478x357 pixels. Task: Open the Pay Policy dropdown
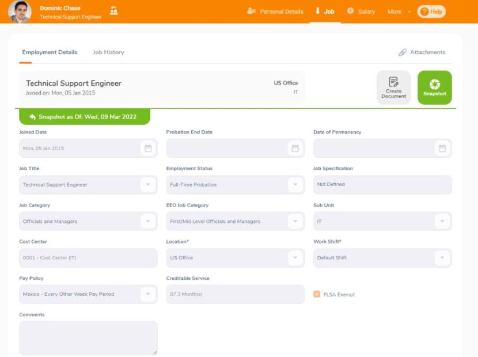click(149, 294)
